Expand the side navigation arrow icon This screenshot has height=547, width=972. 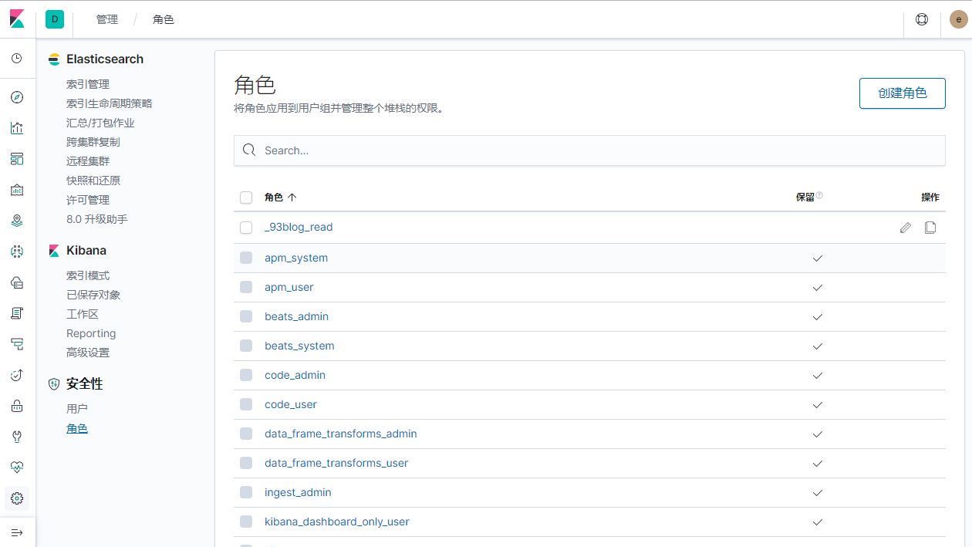pyautogui.click(x=17, y=532)
